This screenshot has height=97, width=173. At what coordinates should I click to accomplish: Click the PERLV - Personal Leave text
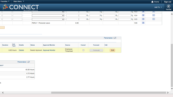click(41, 23)
